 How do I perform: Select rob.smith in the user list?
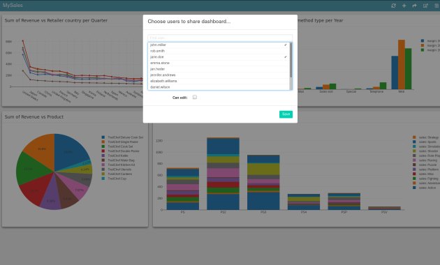[219, 51]
